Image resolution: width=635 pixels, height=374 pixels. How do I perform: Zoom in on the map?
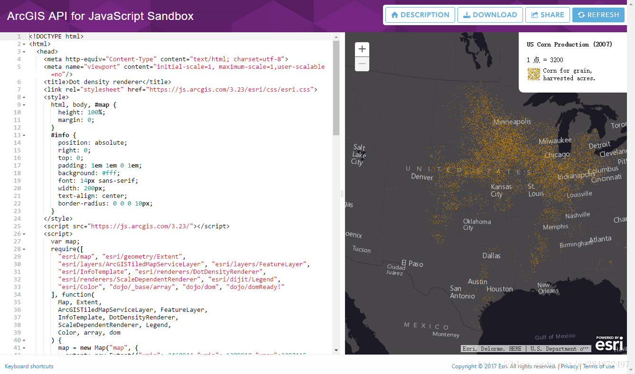tap(362, 49)
